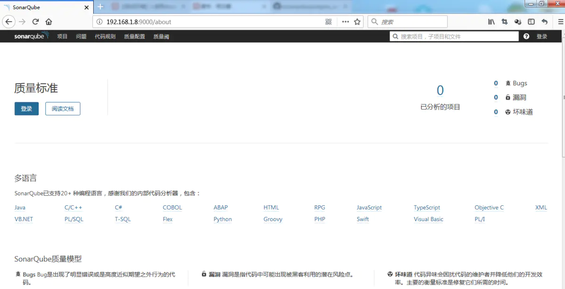Toggle the sidebar panel icon

click(531, 22)
